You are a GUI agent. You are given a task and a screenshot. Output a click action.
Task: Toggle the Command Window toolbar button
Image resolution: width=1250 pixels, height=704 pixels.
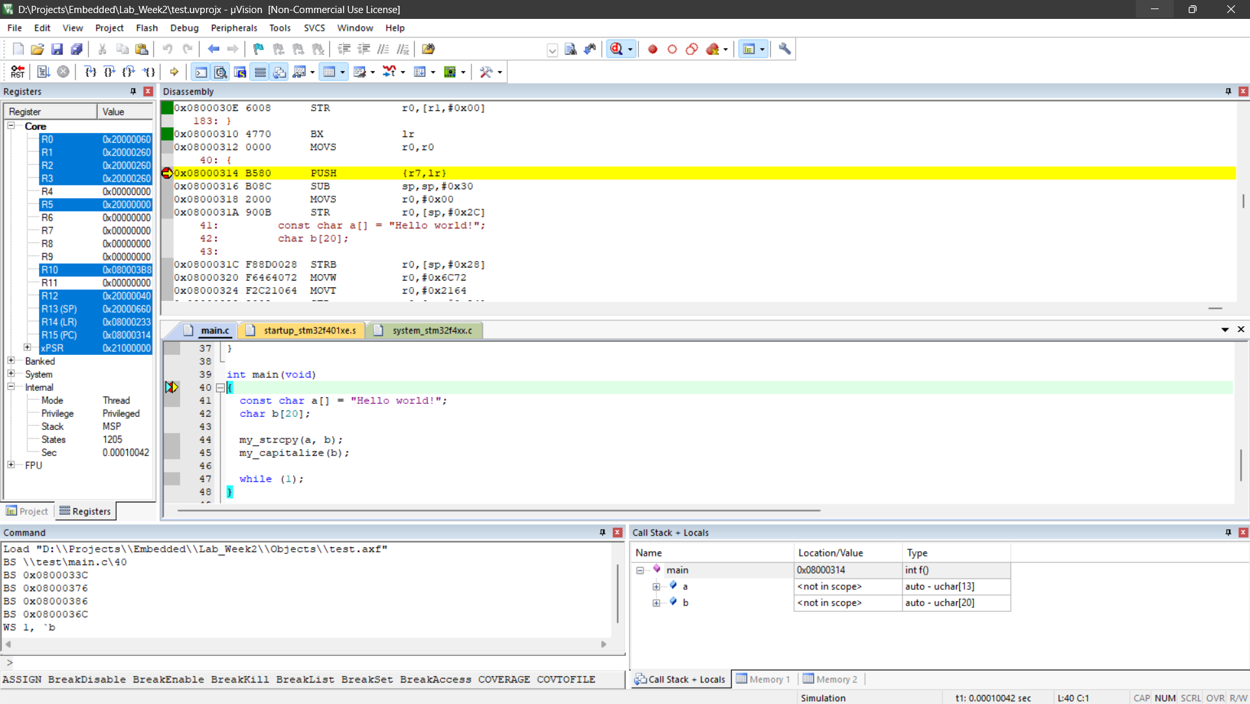[x=201, y=72]
